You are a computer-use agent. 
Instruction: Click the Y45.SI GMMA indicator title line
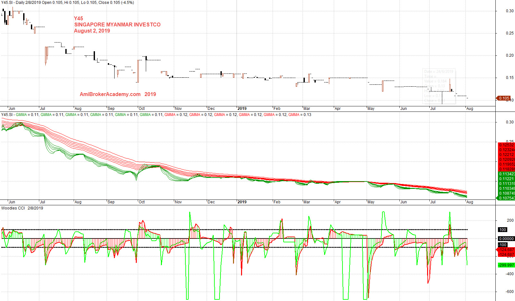(156, 115)
